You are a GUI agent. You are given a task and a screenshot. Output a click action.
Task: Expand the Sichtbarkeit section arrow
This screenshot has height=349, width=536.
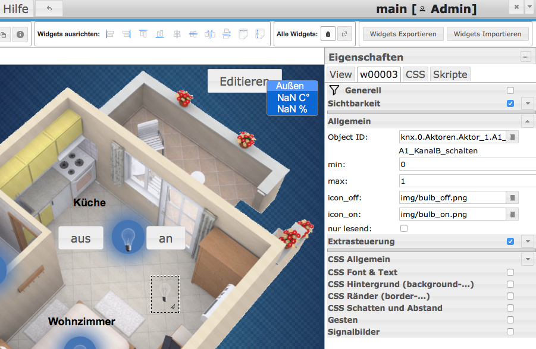click(527, 103)
